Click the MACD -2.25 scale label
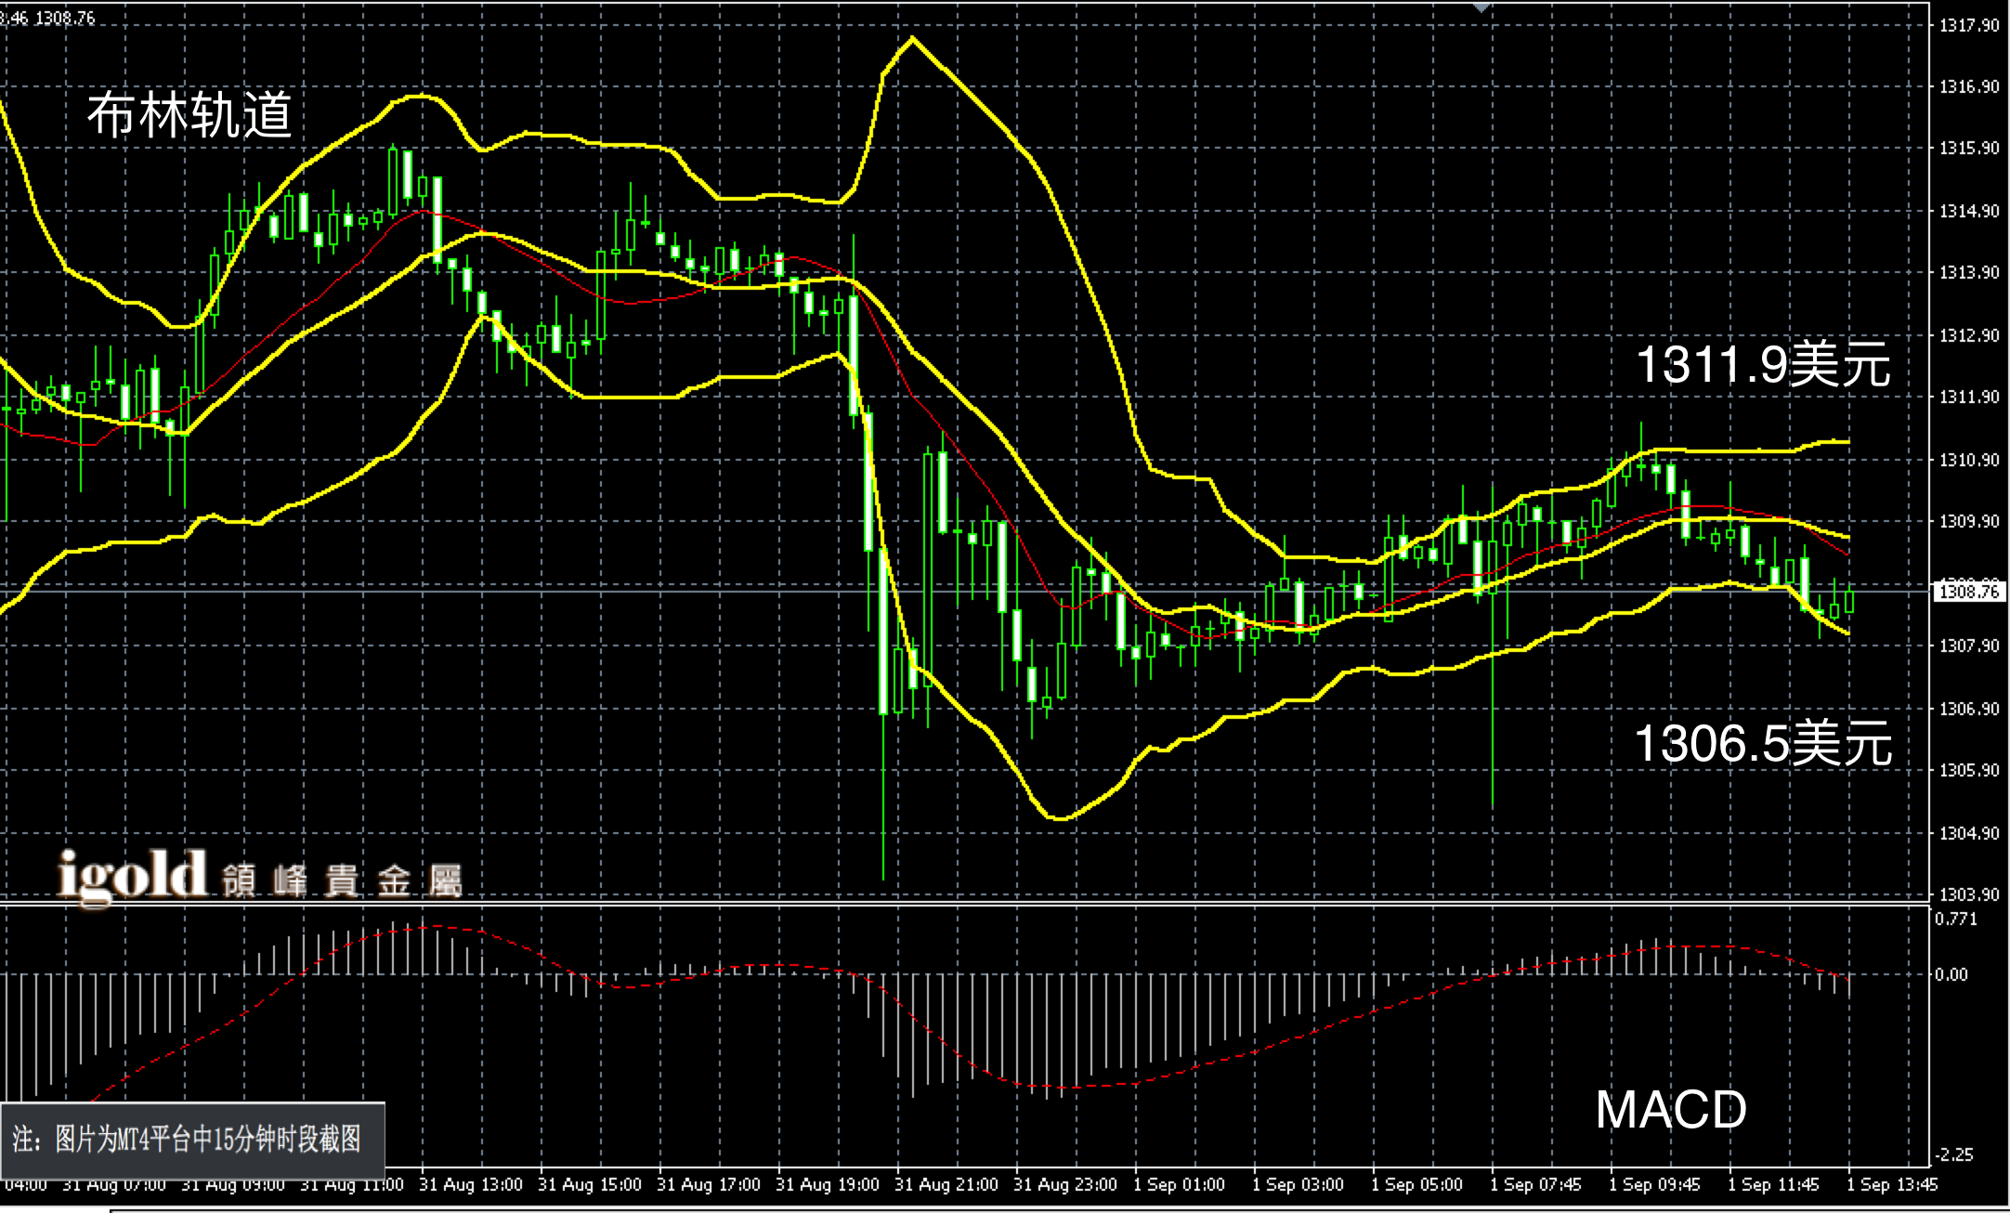 [1954, 1154]
